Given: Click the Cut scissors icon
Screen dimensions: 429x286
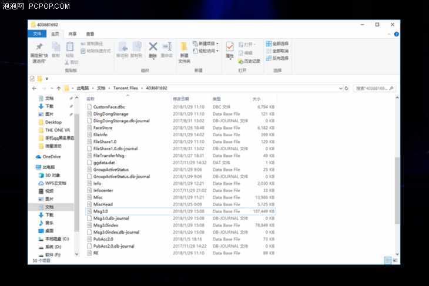Looking at the screenshot, I should click(67, 62).
